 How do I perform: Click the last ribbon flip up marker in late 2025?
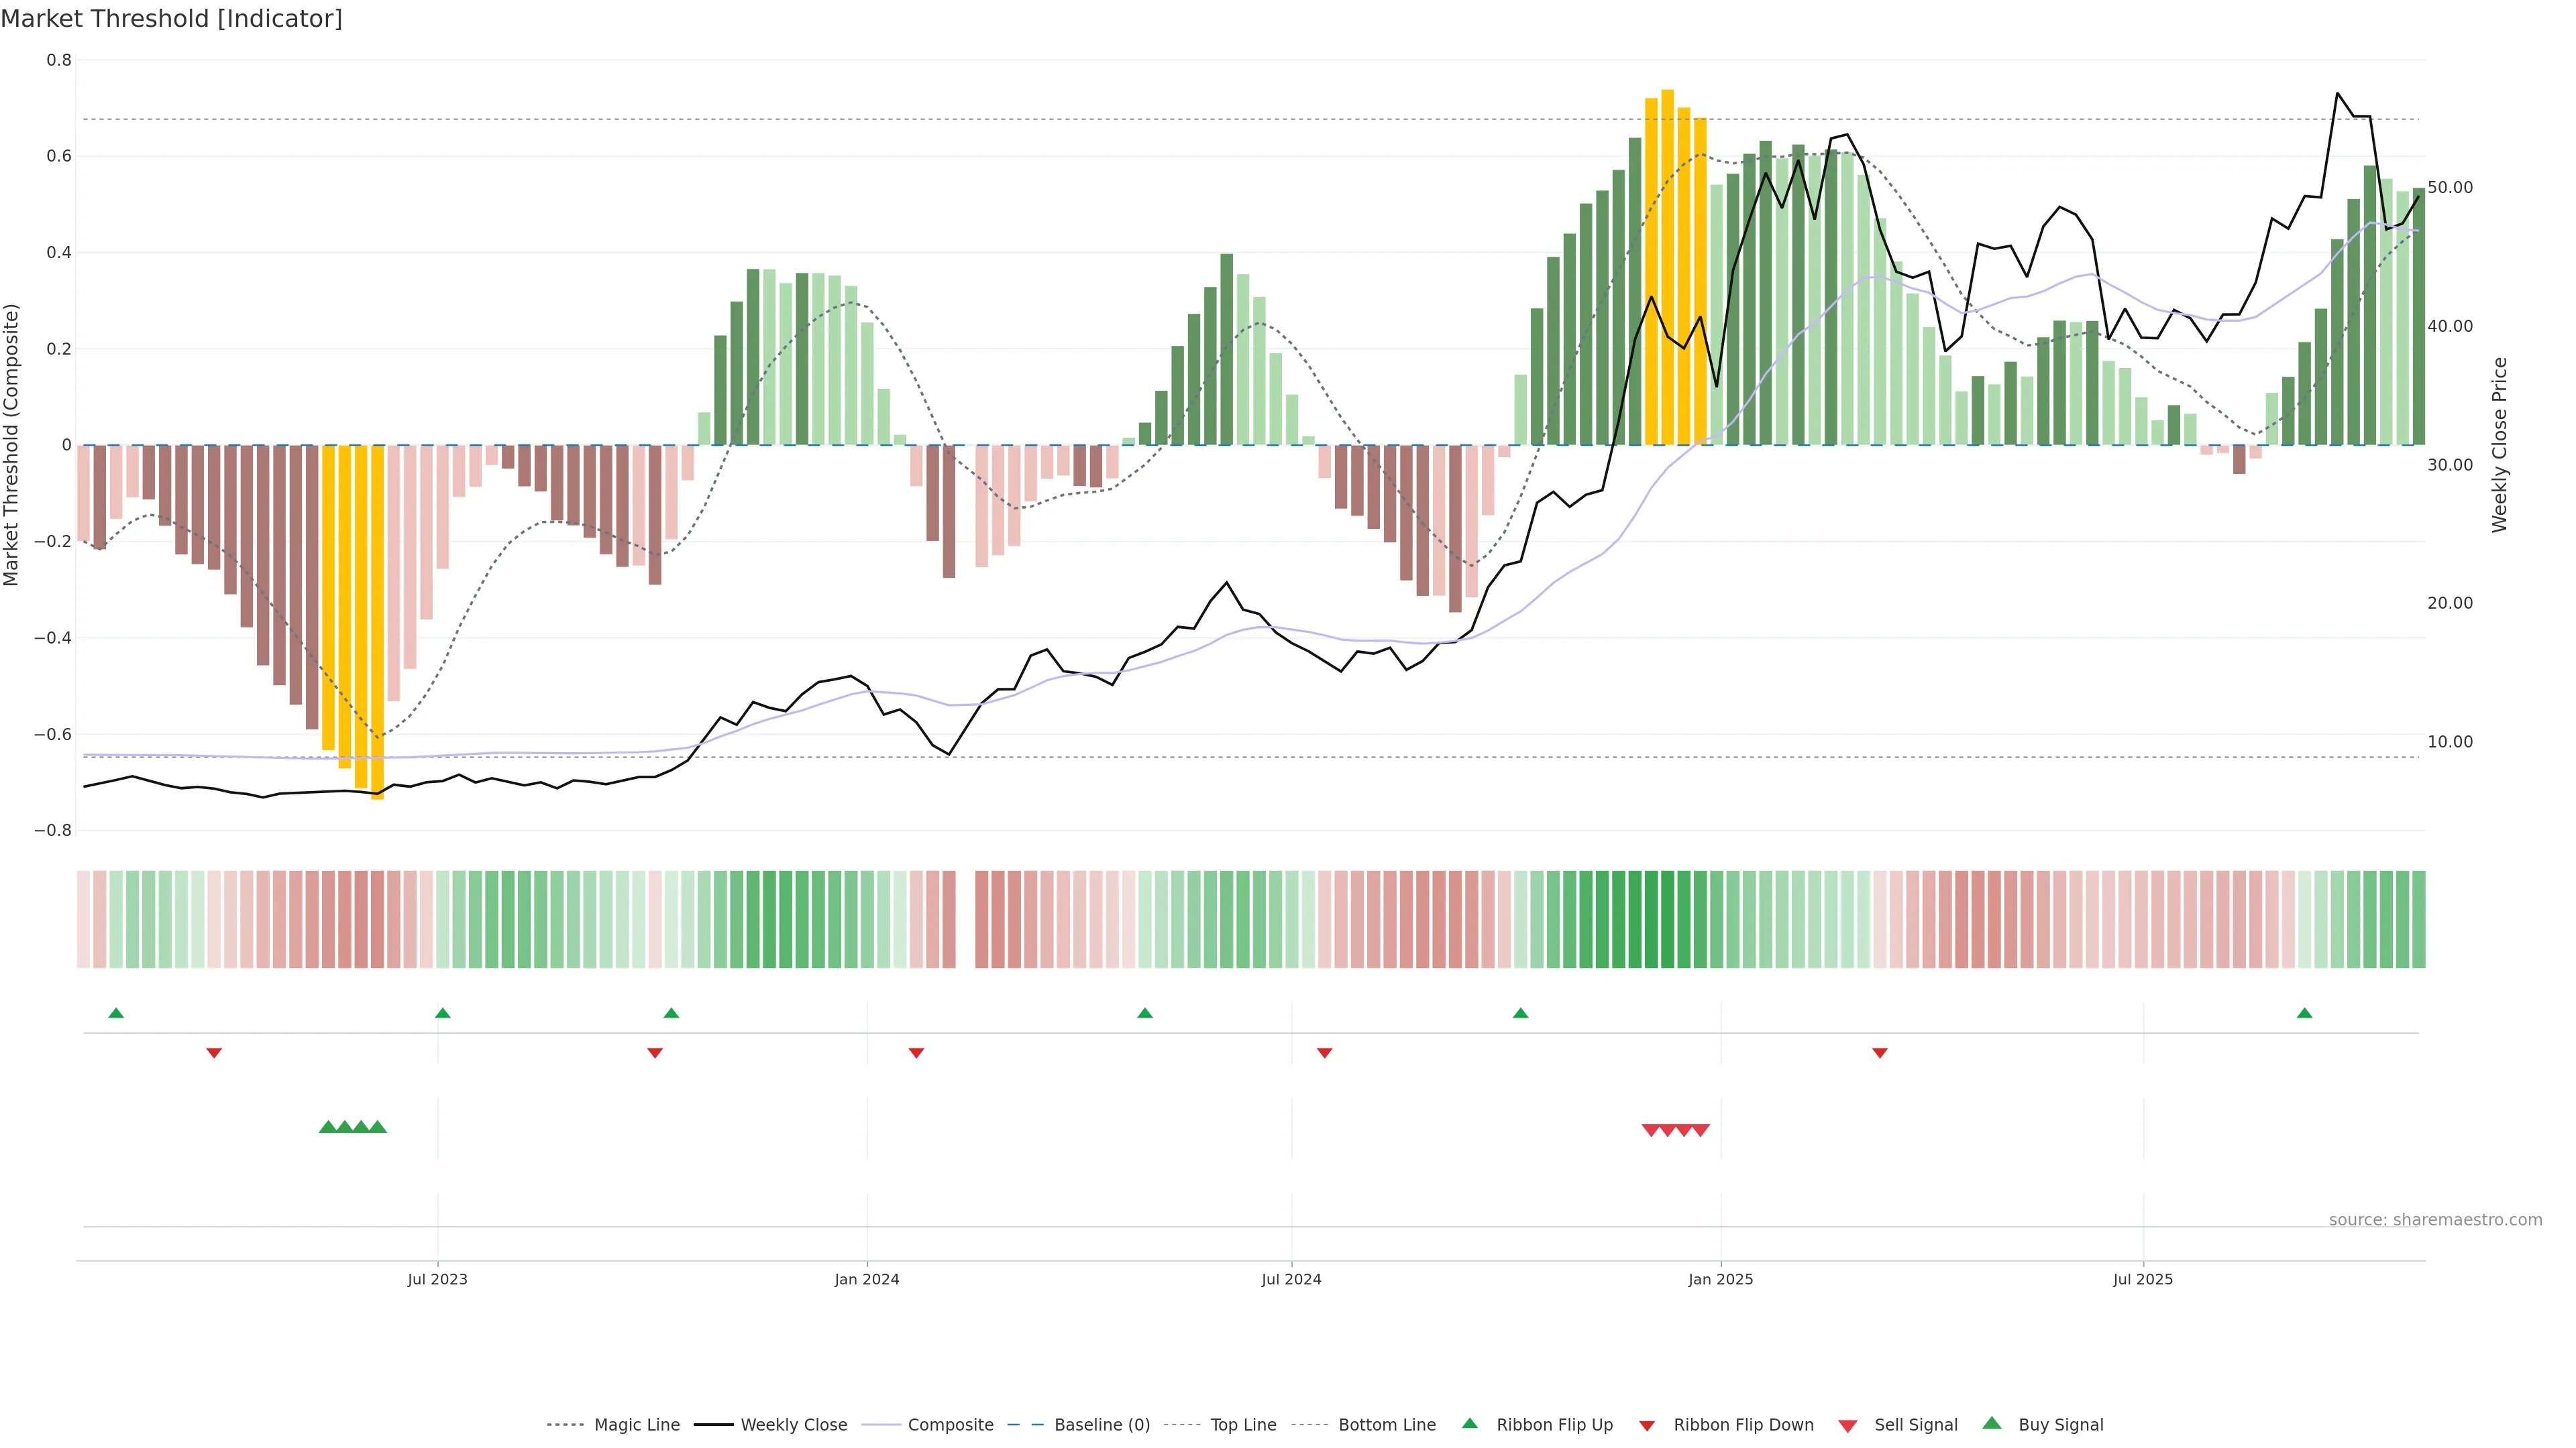coord(2304,1014)
